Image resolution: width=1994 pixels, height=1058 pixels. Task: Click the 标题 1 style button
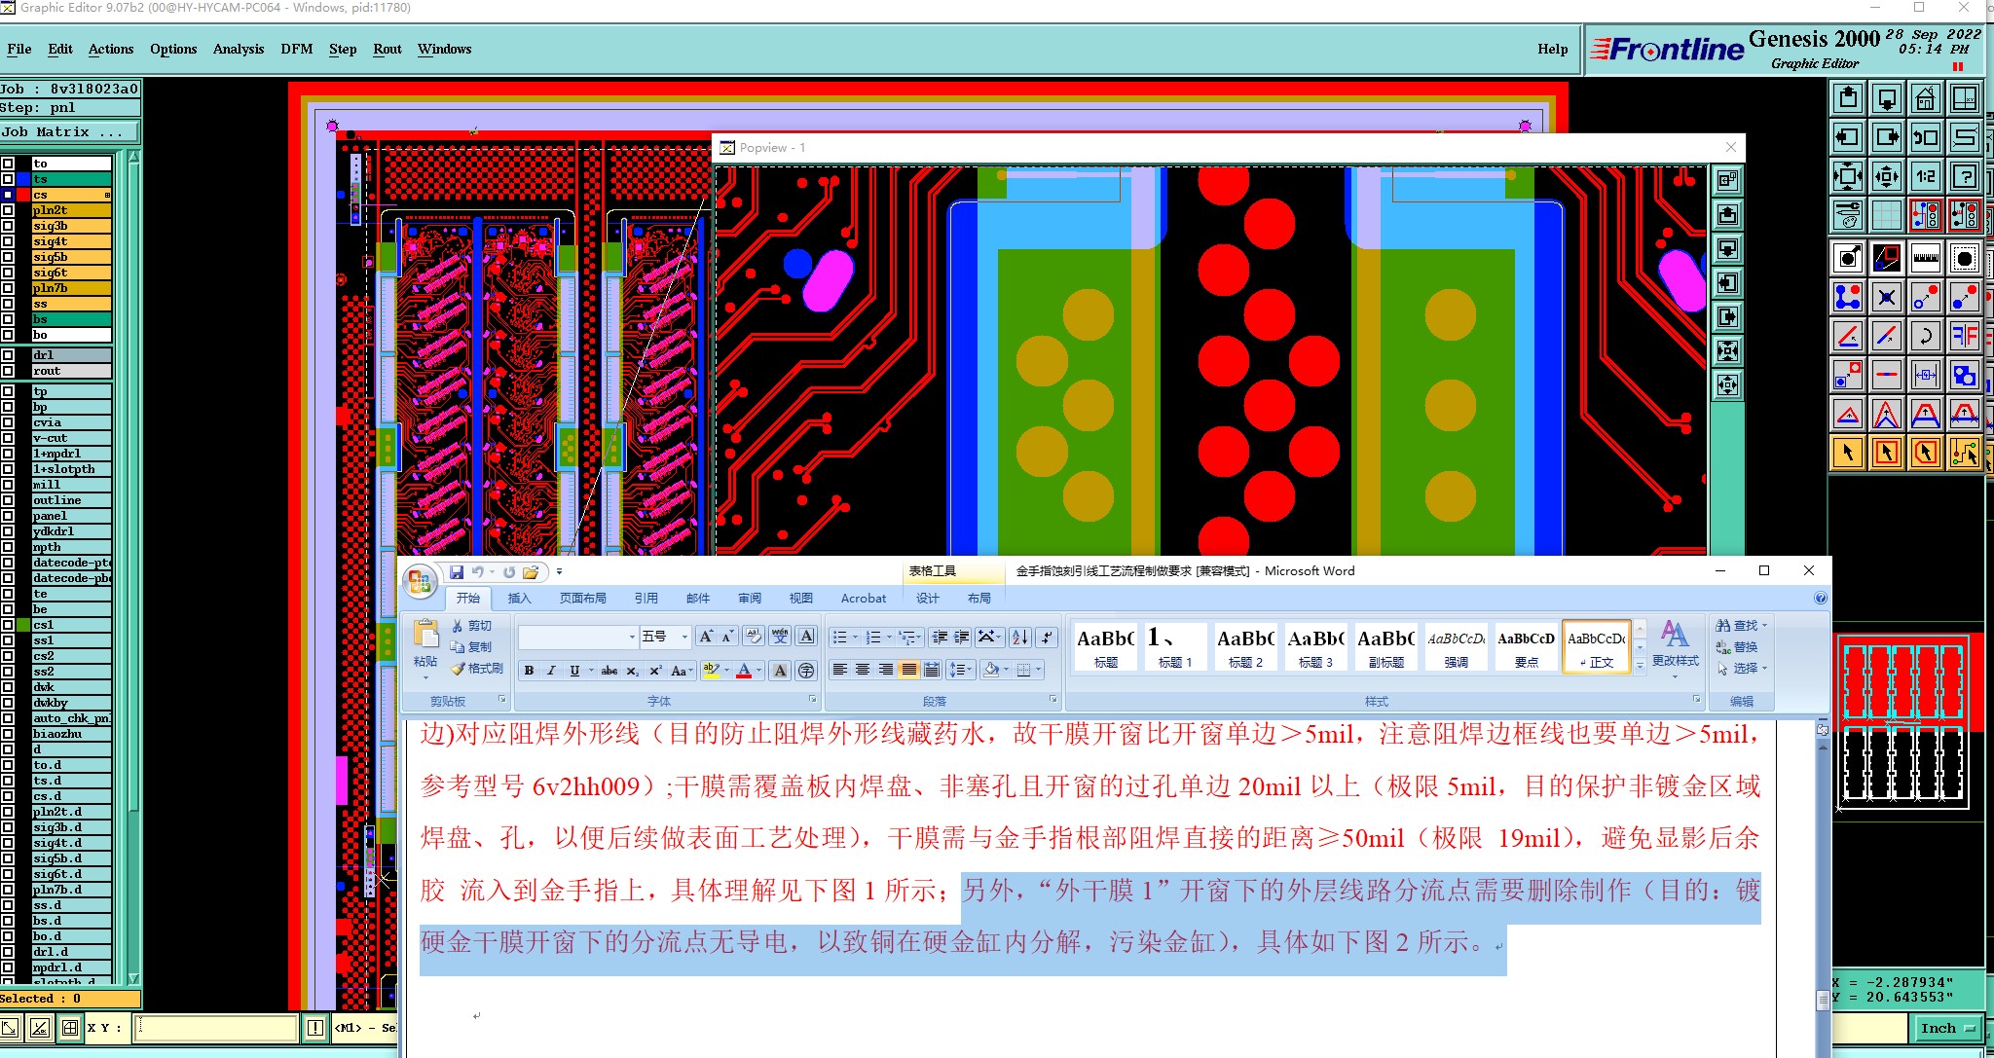click(1175, 646)
